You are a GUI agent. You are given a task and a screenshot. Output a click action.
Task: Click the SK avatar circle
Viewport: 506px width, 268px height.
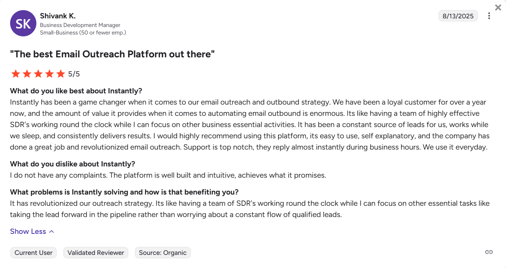pyautogui.click(x=23, y=23)
